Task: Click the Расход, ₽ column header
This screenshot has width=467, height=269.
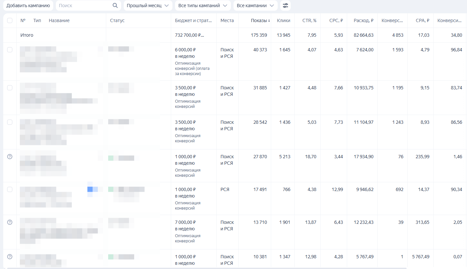Action: (x=363, y=20)
